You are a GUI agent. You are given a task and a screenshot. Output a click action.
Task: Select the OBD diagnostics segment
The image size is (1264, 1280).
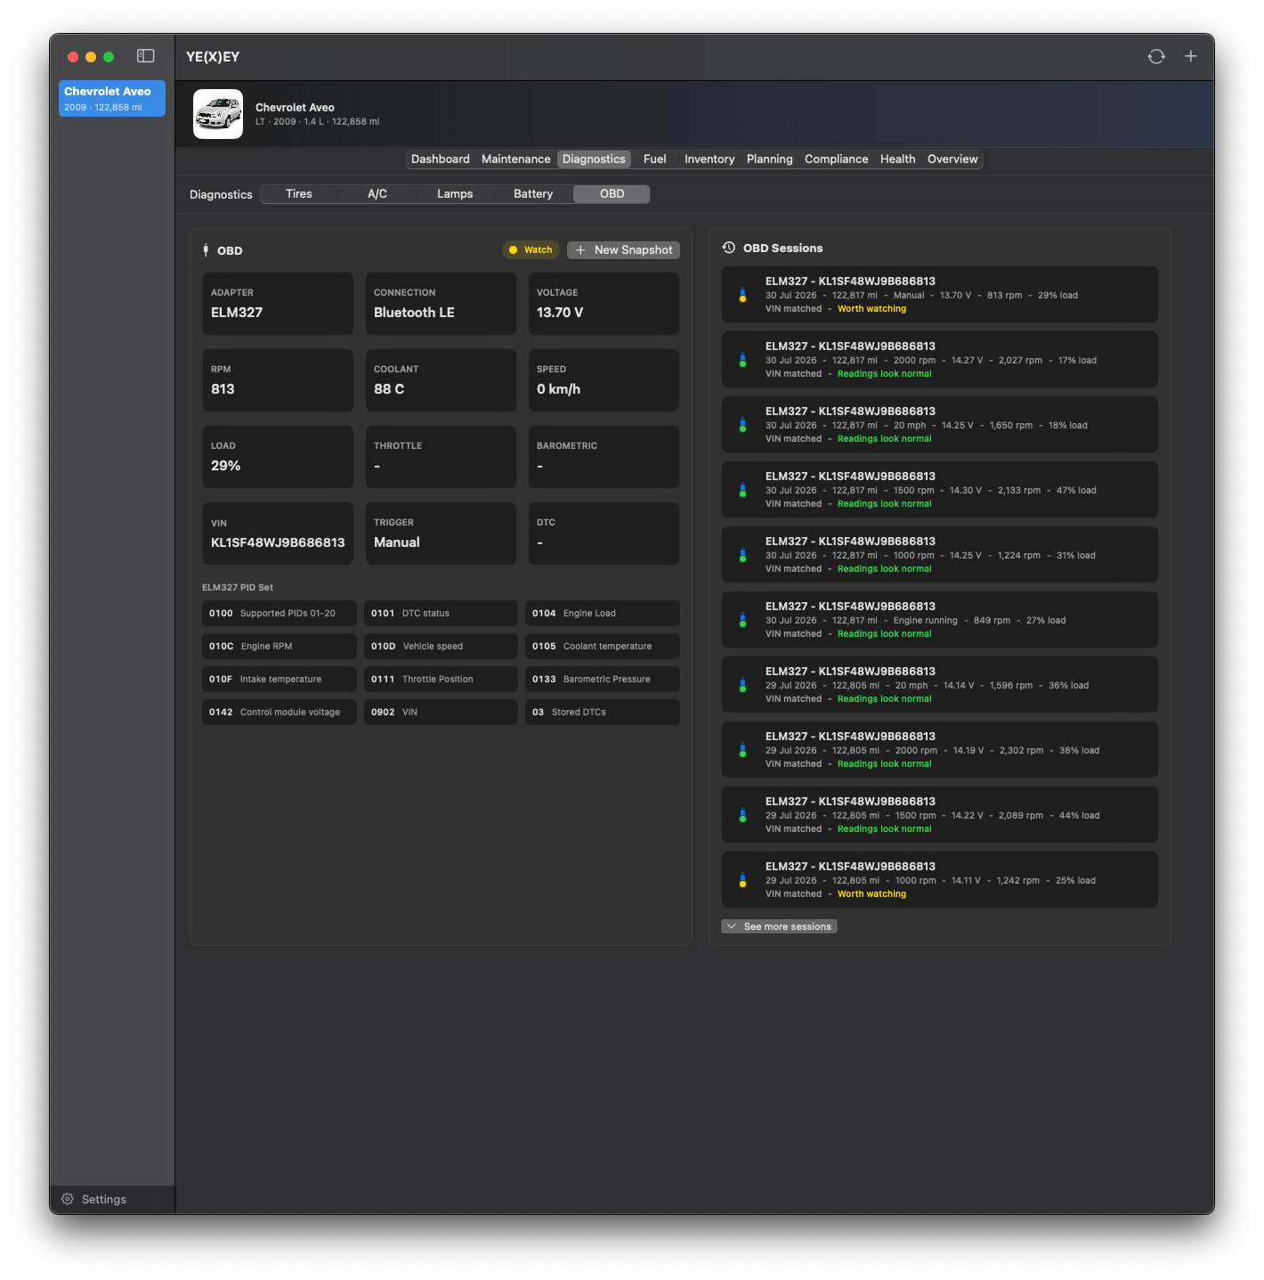612,194
